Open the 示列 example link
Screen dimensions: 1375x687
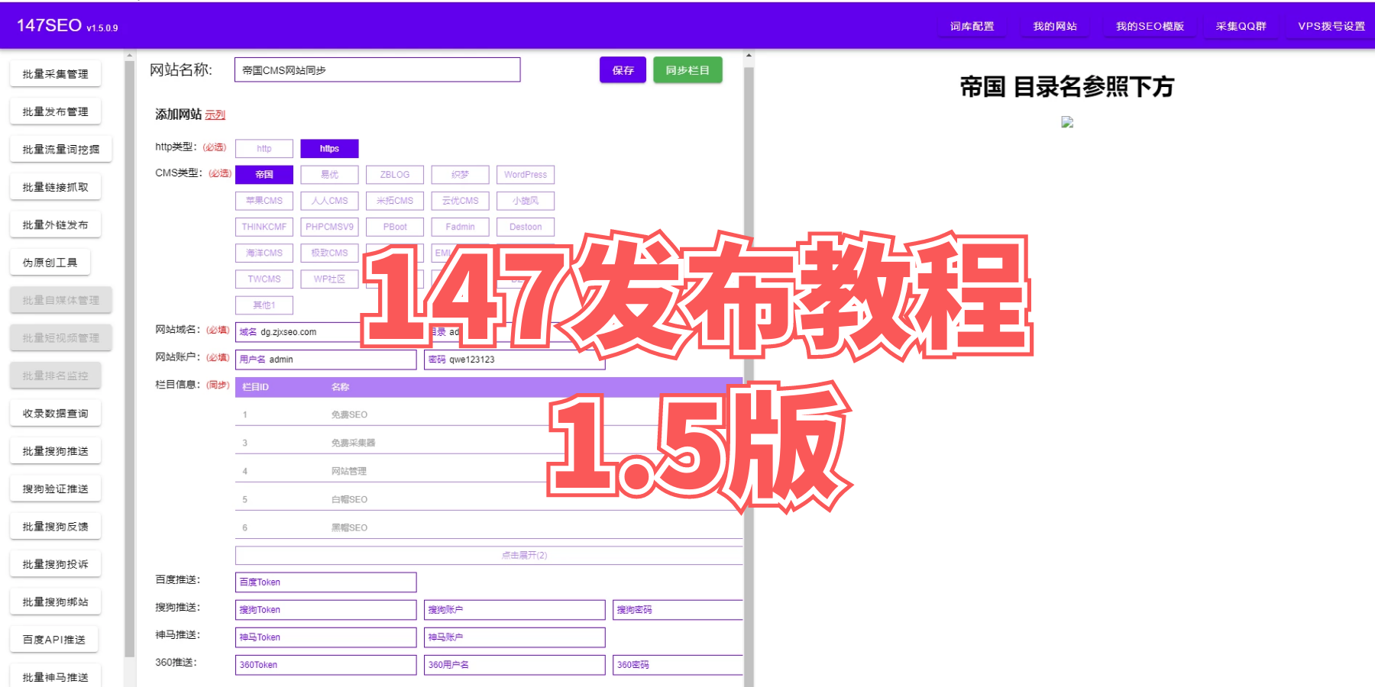215,115
